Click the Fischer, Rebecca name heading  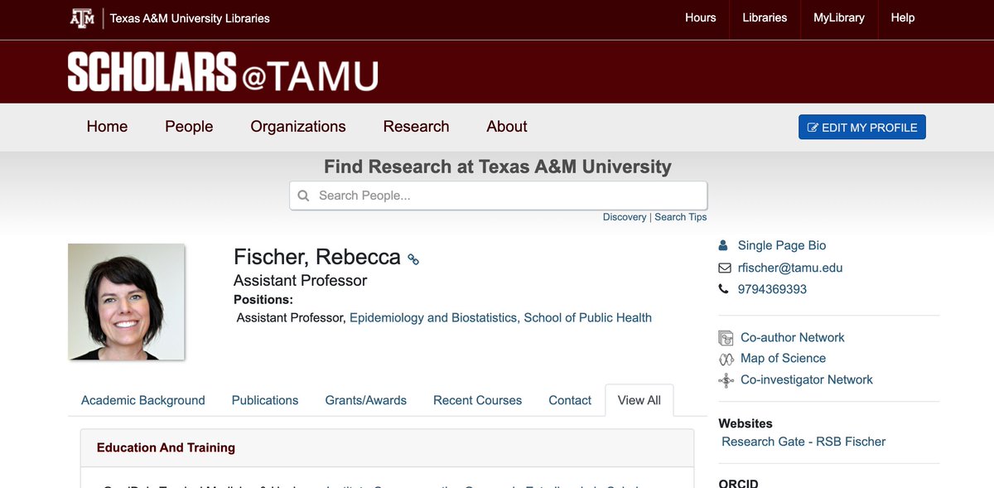(317, 257)
